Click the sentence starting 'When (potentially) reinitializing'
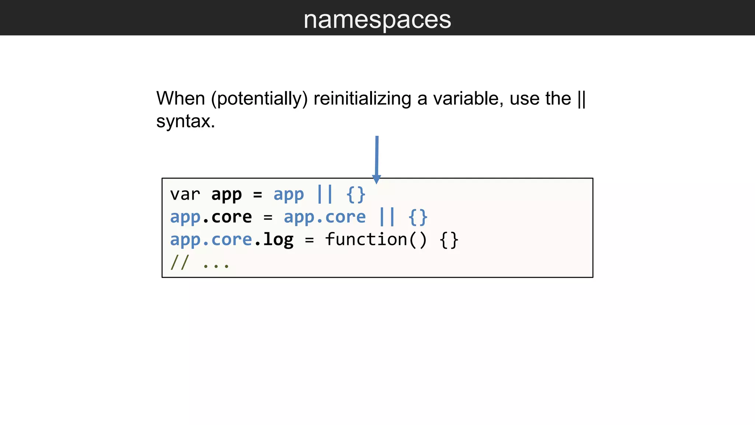 click(x=371, y=110)
